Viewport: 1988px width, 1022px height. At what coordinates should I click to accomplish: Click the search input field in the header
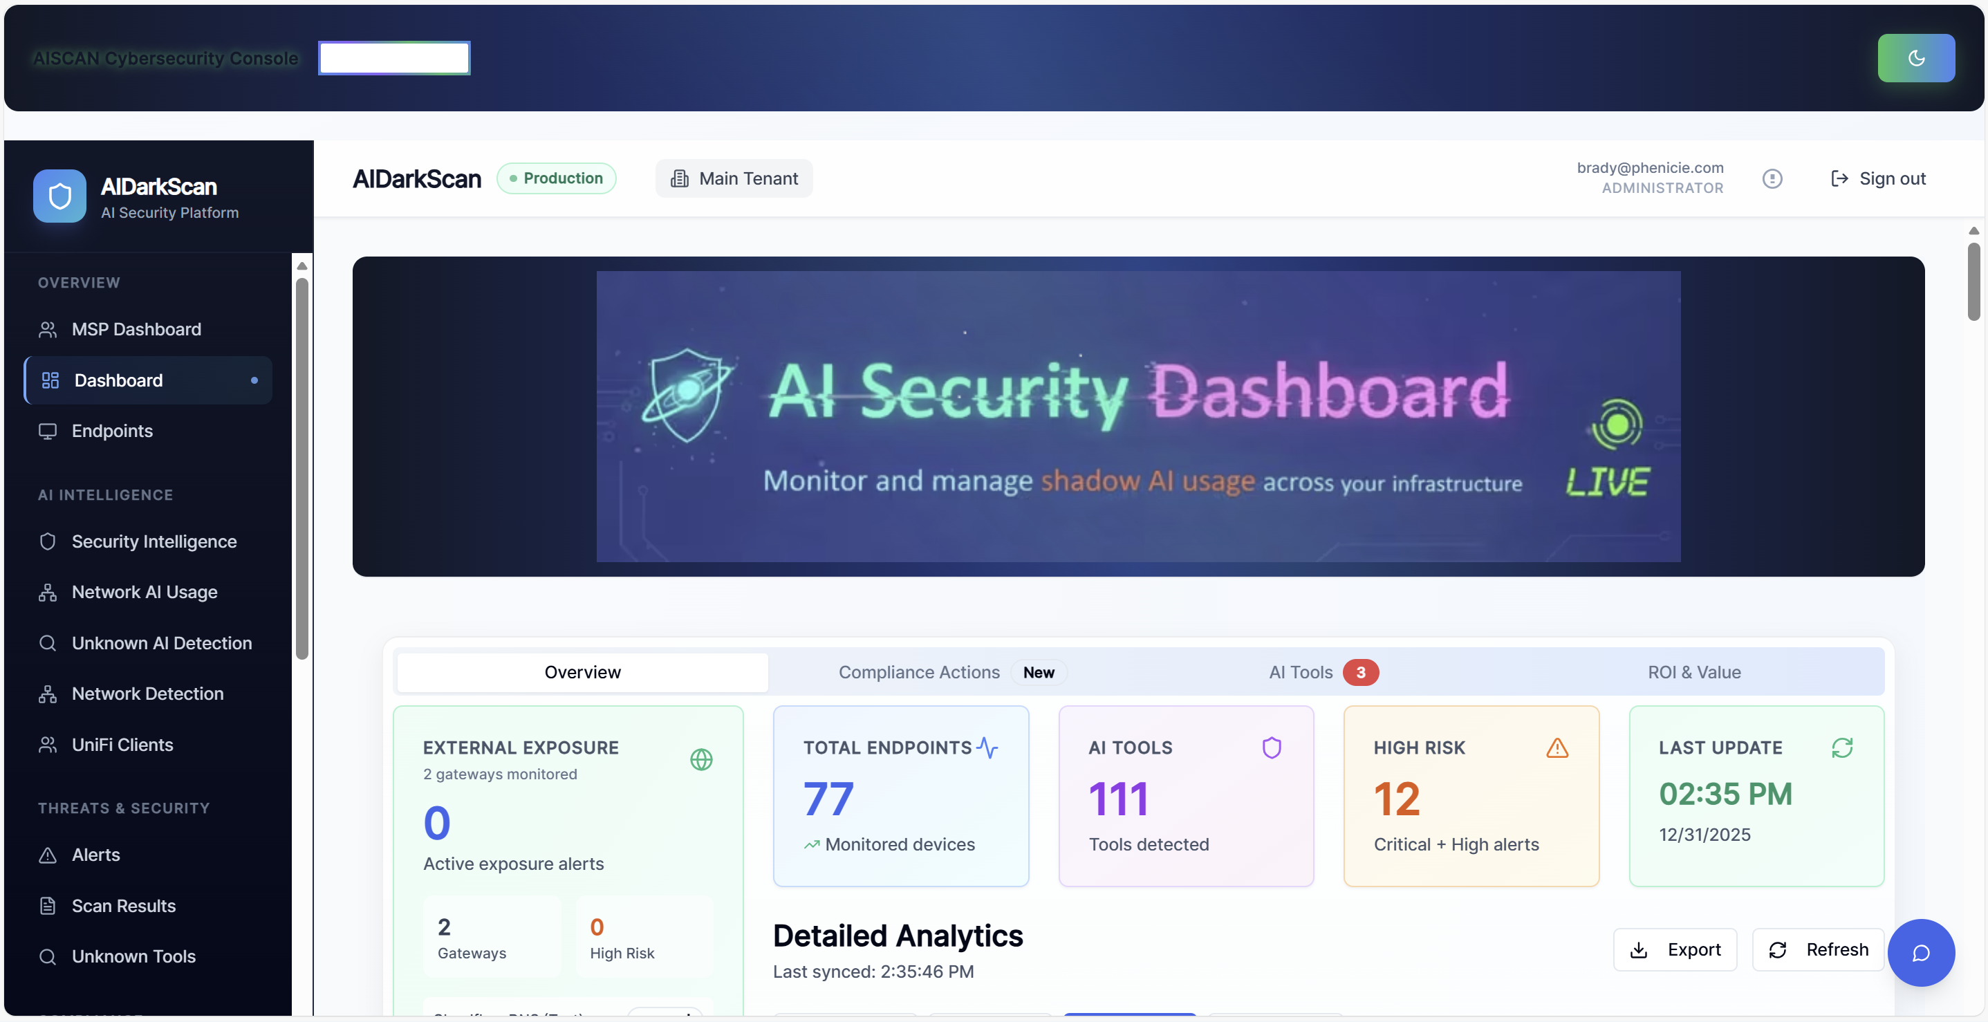(393, 57)
